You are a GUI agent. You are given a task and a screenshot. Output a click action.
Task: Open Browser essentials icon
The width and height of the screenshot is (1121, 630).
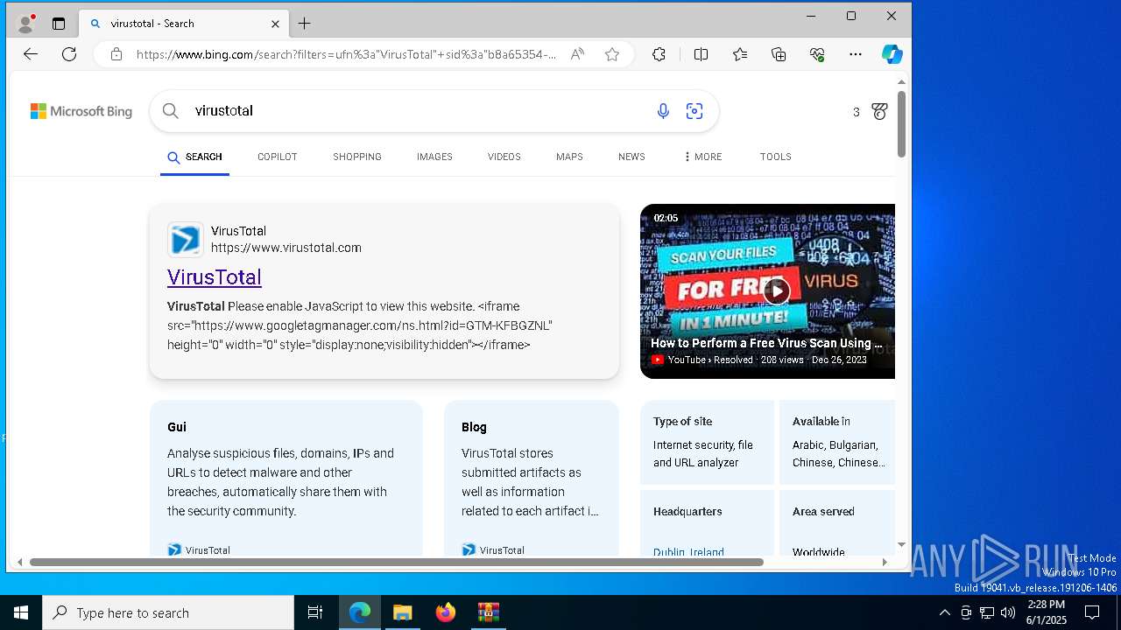tap(817, 54)
